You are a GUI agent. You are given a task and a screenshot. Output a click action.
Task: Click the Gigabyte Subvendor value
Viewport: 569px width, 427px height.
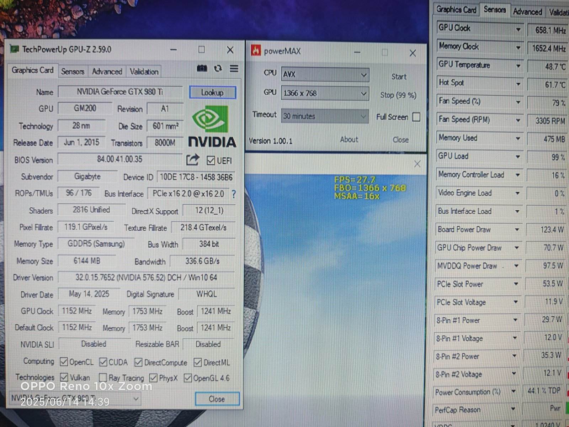[87, 176]
